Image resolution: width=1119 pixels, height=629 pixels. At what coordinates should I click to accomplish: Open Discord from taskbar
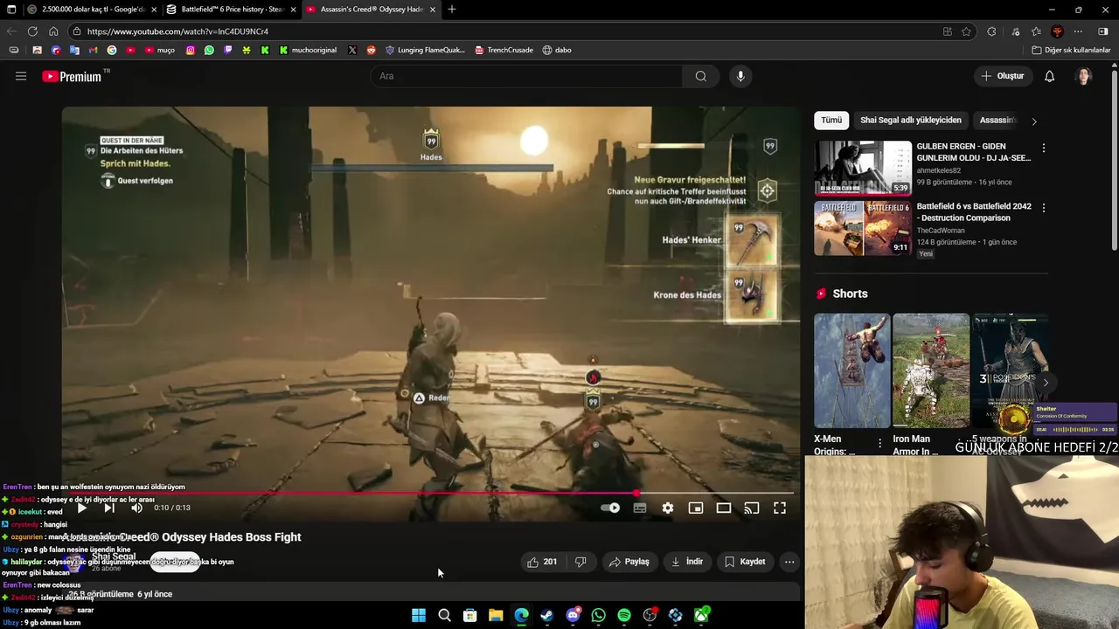tap(573, 616)
